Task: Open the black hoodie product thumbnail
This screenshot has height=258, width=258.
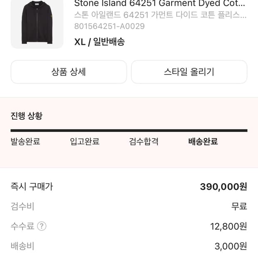Action: (x=37, y=23)
